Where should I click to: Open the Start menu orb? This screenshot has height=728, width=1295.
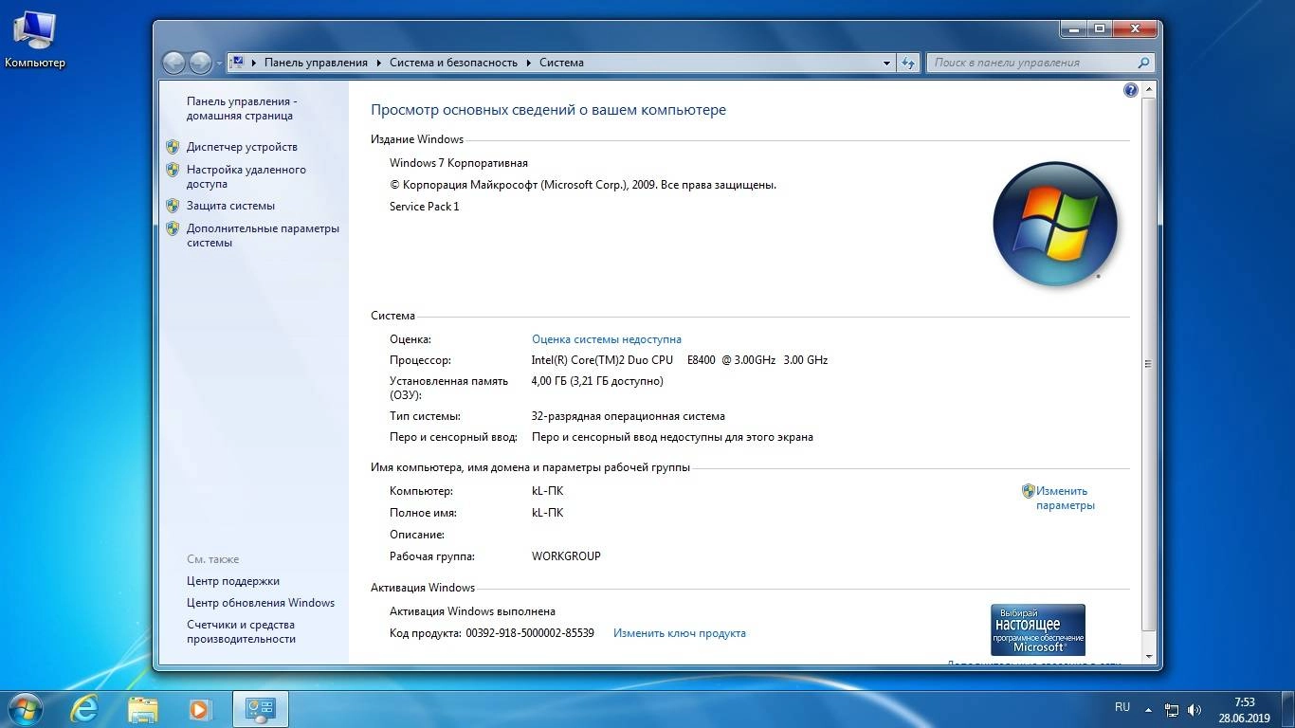pyautogui.click(x=26, y=708)
